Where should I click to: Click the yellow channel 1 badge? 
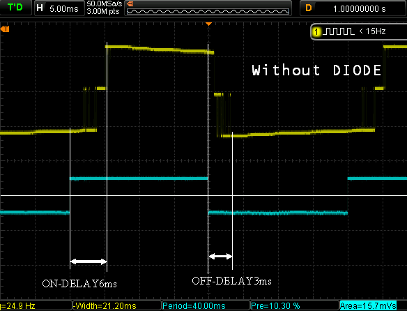[316, 32]
